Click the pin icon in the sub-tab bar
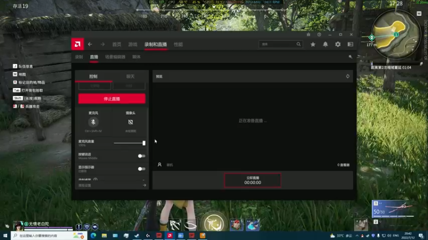 (350, 57)
